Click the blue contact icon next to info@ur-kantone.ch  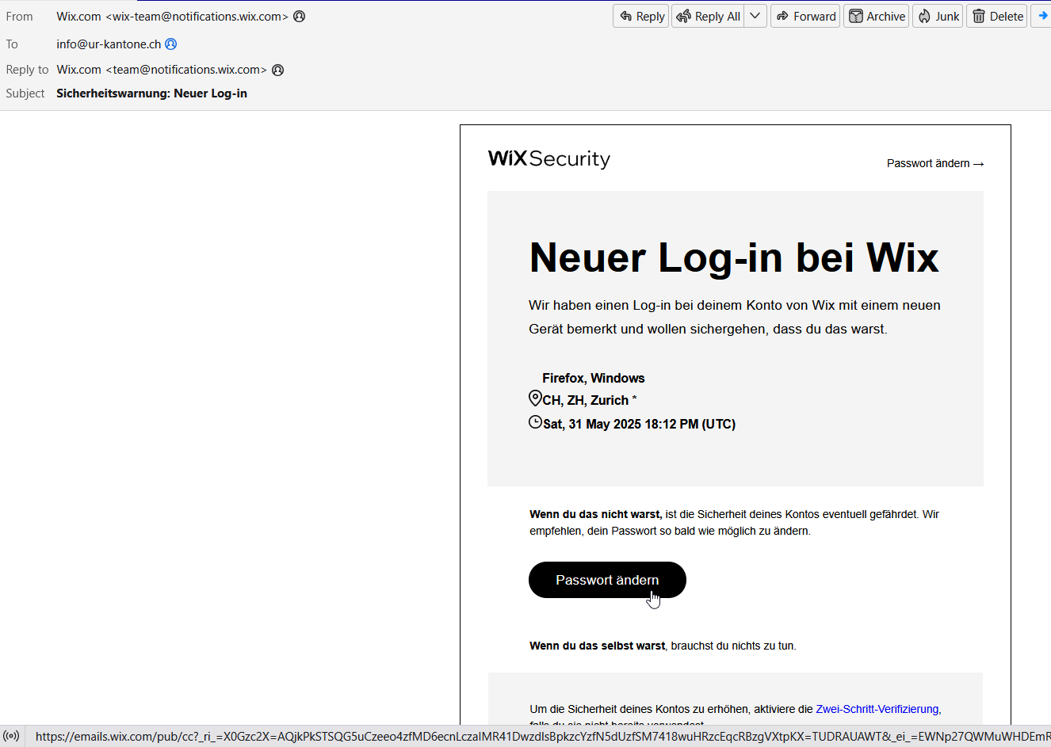[171, 44]
